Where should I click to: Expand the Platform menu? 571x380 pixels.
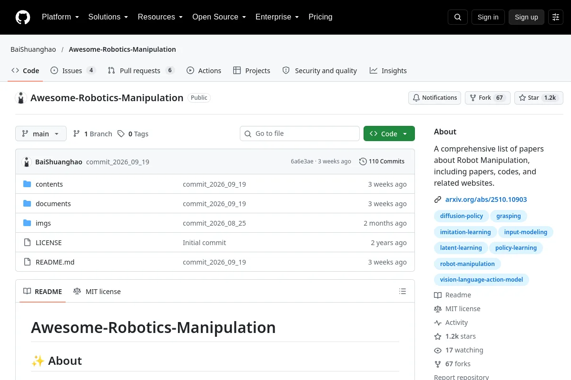[60, 17]
